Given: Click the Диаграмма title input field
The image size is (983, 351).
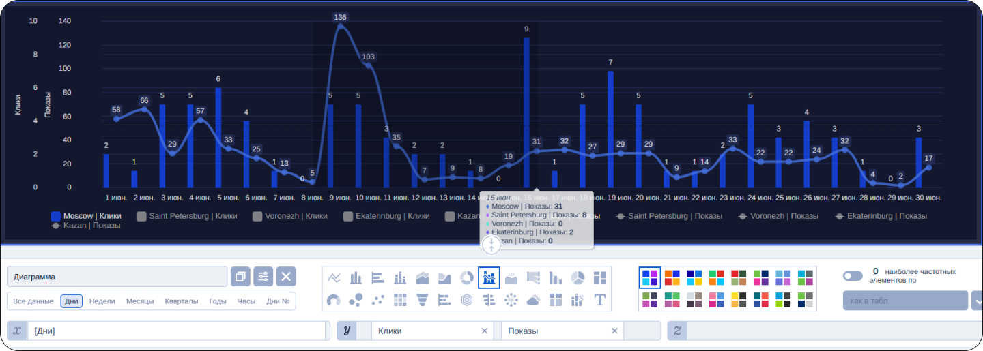Looking at the screenshot, I should [117, 277].
